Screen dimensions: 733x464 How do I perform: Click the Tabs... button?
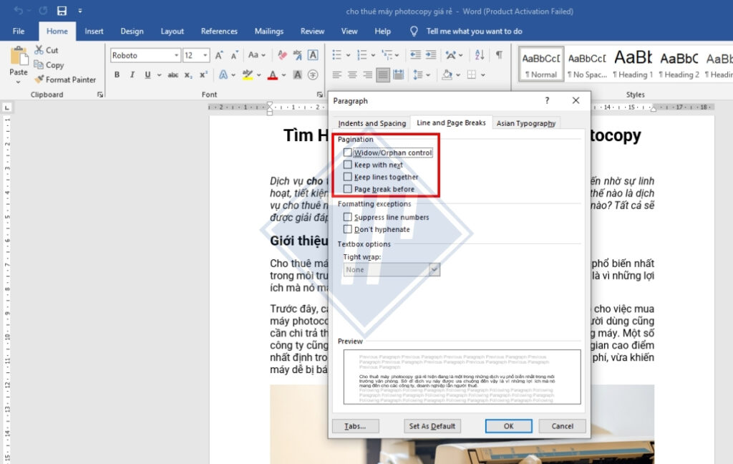coord(355,426)
